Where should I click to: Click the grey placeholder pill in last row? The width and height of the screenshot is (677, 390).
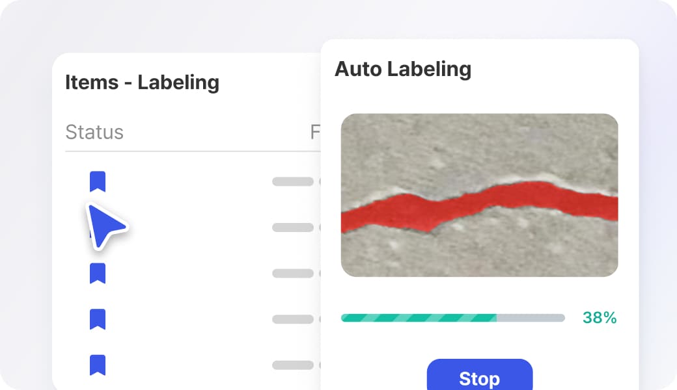(293, 365)
